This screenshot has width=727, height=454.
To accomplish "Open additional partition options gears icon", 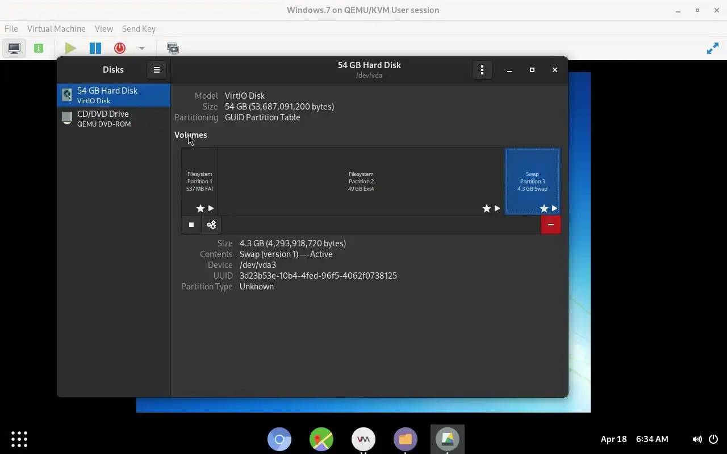I will click(x=211, y=225).
